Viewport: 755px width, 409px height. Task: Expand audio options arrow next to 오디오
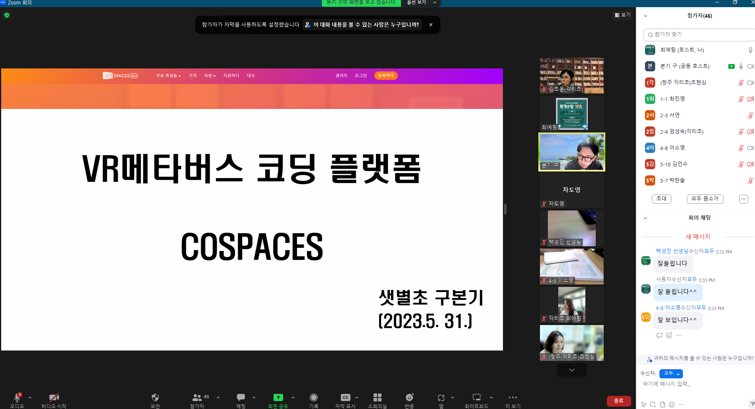tap(30, 397)
